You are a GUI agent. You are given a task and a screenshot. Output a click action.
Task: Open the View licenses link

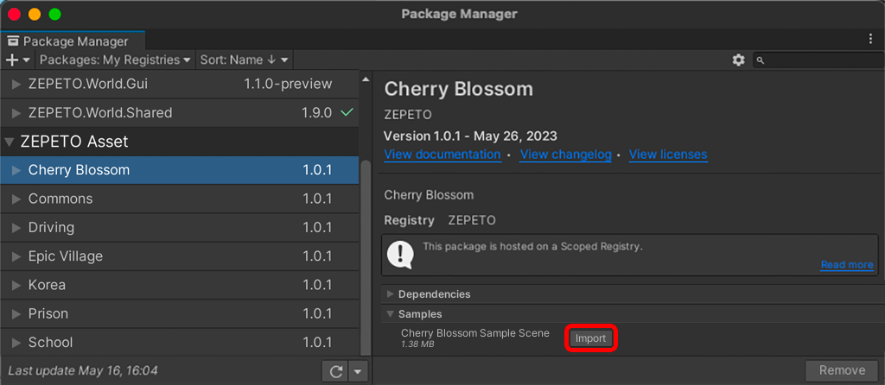click(x=668, y=155)
